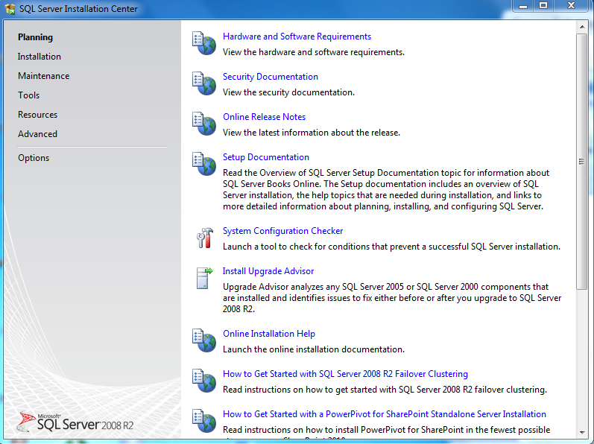The height and width of the screenshot is (444, 594).
Task: Click 'View the latest information about the release.' text
Action: [x=311, y=133]
